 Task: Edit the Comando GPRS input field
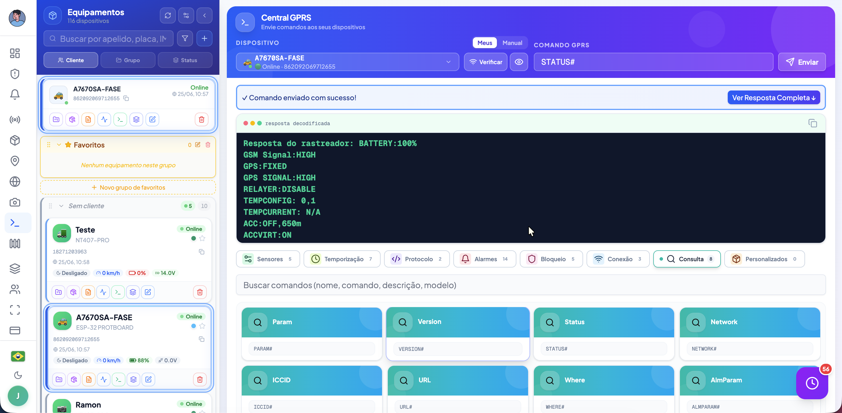tap(653, 62)
